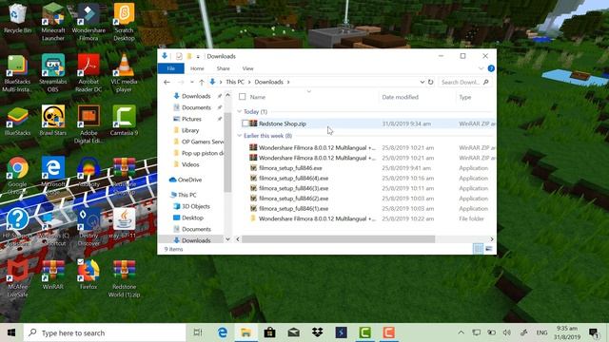Screen dimensions: 609x342
Task: Select filmora_setup_full846(4).exe file
Action: 293,179
